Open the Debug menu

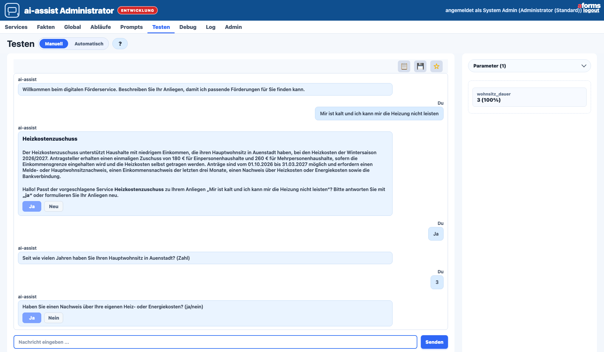188,27
